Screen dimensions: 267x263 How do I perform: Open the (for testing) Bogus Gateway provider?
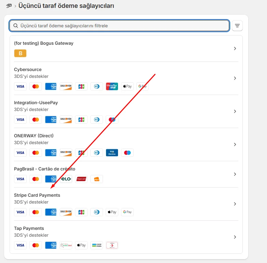tap(126, 49)
